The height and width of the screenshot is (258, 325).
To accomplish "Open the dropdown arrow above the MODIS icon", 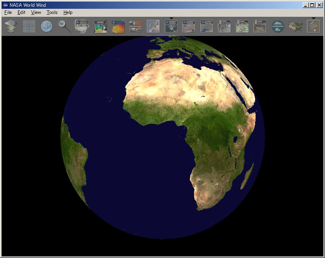I will coord(172,18).
